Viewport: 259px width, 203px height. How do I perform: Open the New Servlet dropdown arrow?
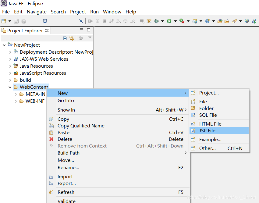point(214,21)
